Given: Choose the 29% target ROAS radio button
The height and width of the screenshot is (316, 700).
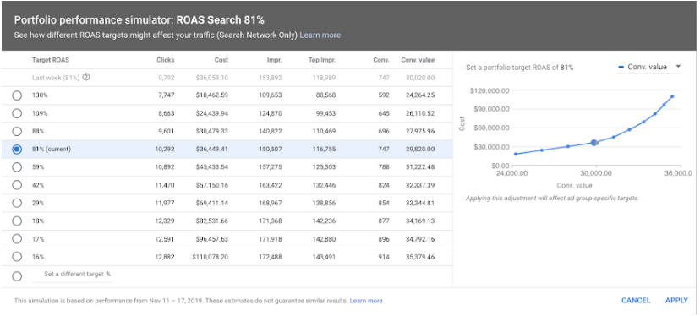Looking at the screenshot, I should 17,203.
